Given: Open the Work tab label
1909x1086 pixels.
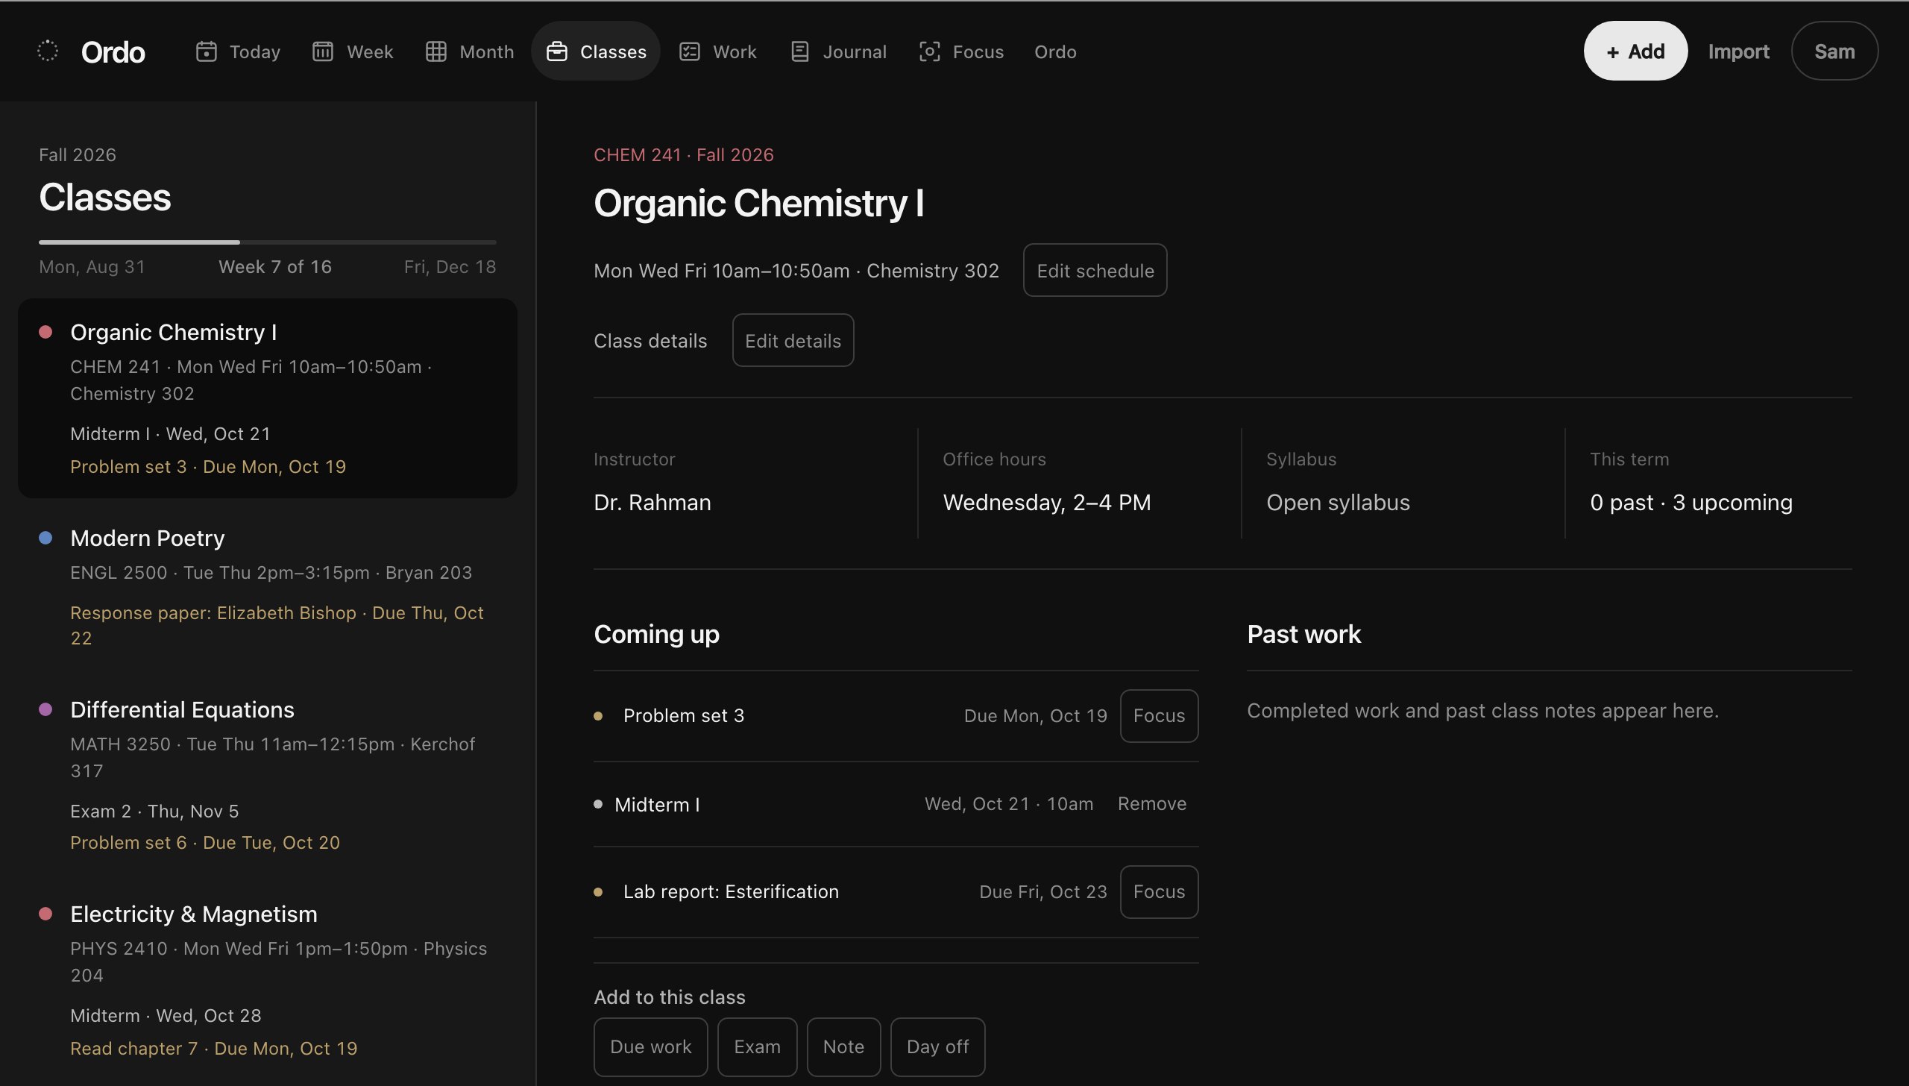Looking at the screenshot, I should pyautogui.click(x=735, y=51).
